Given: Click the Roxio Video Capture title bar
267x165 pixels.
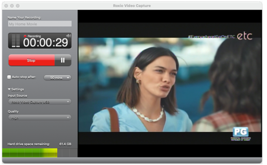Looking at the screenshot, I should (132, 6).
